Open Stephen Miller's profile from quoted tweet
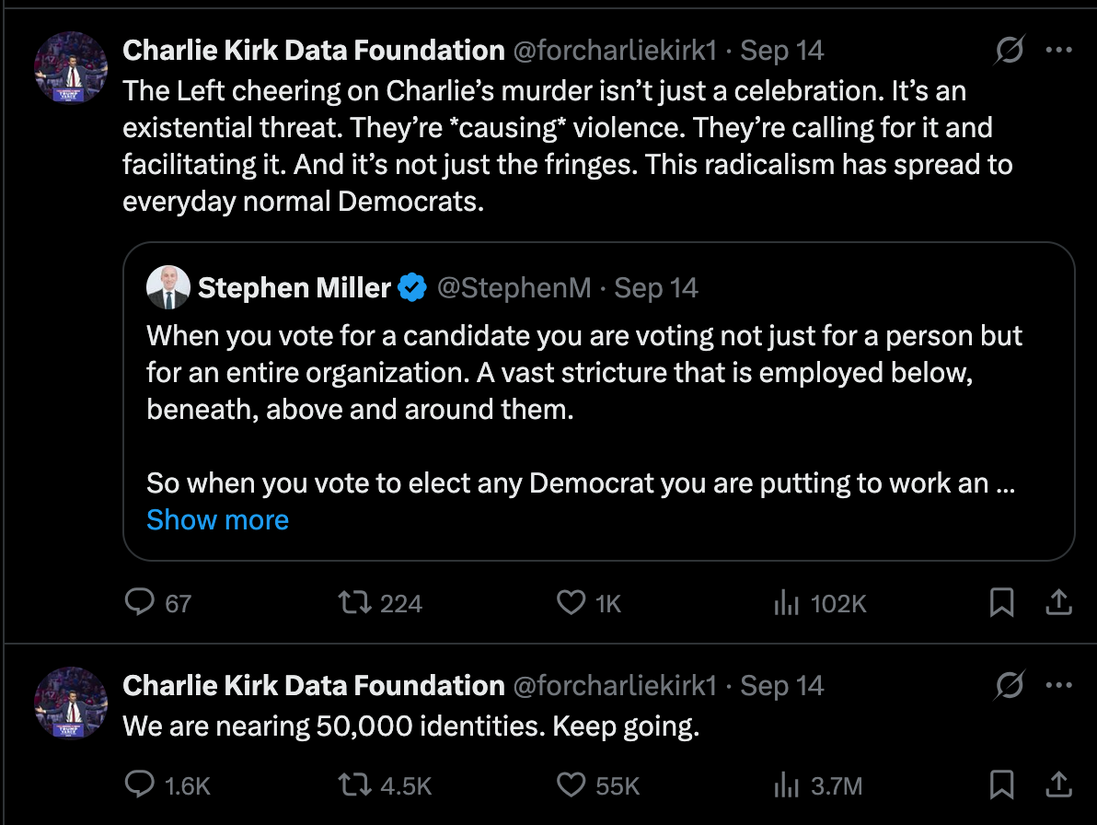The width and height of the screenshot is (1097, 825). click(294, 288)
